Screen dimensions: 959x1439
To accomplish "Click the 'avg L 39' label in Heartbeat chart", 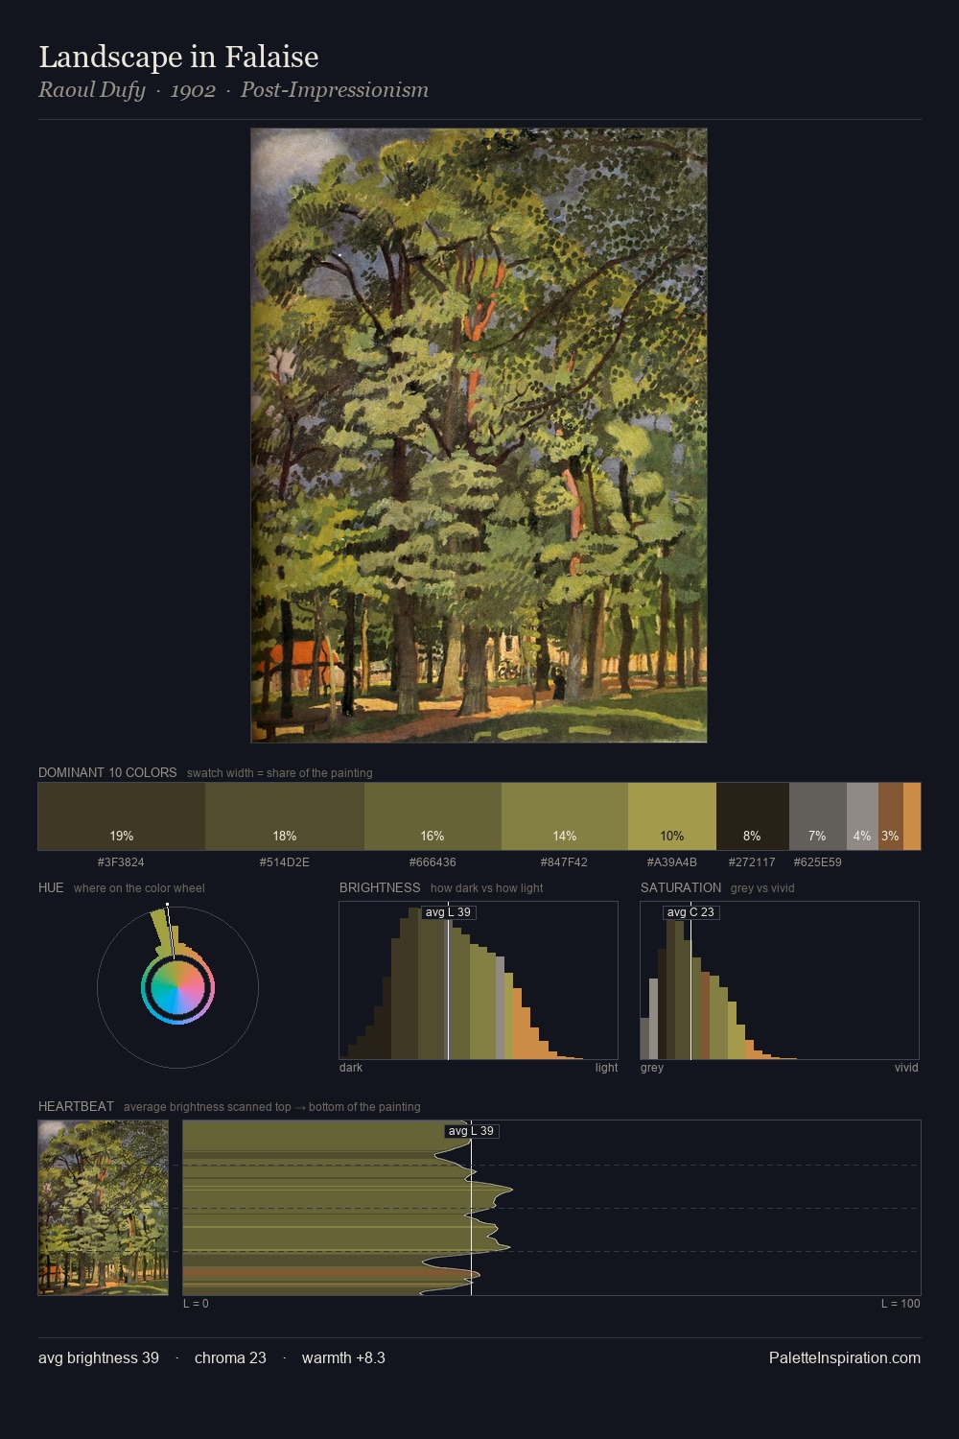I will 471,1131.
